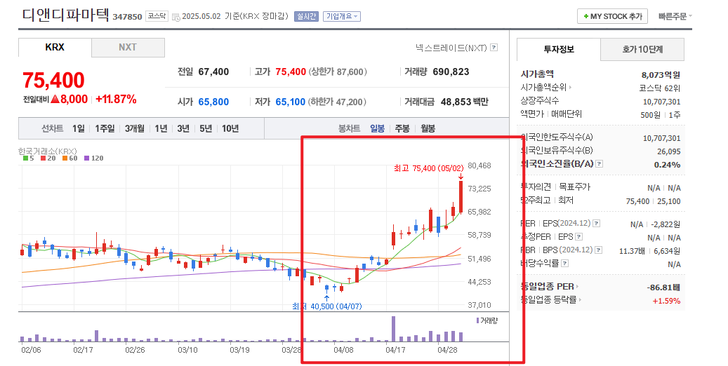Click the 디앤디파마텍 stock title

(66, 15)
